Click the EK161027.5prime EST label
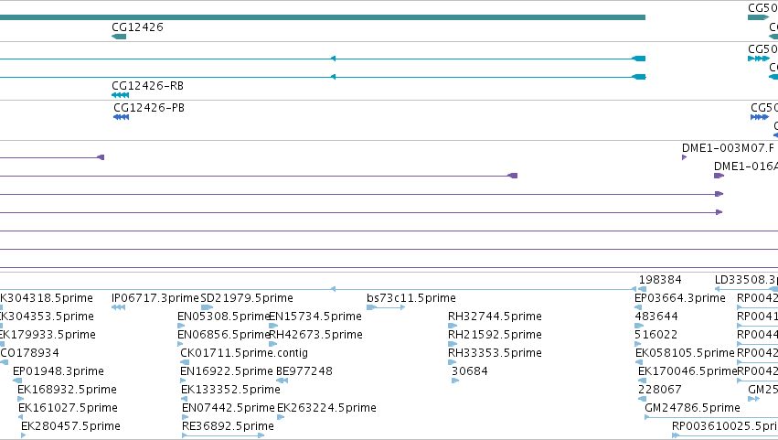778x440 pixels. coord(68,408)
